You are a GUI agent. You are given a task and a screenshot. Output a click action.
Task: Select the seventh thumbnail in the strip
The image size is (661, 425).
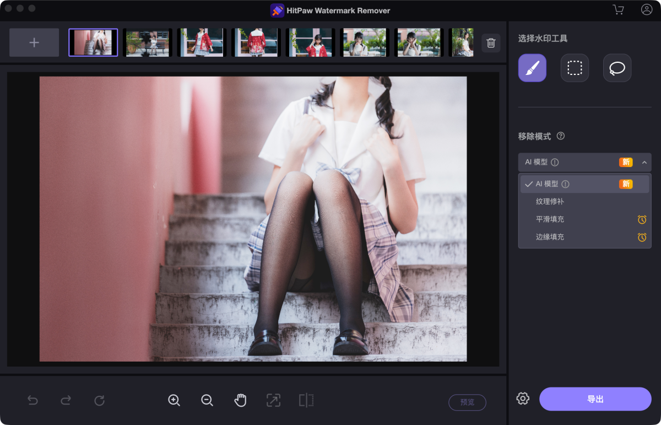(419, 42)
